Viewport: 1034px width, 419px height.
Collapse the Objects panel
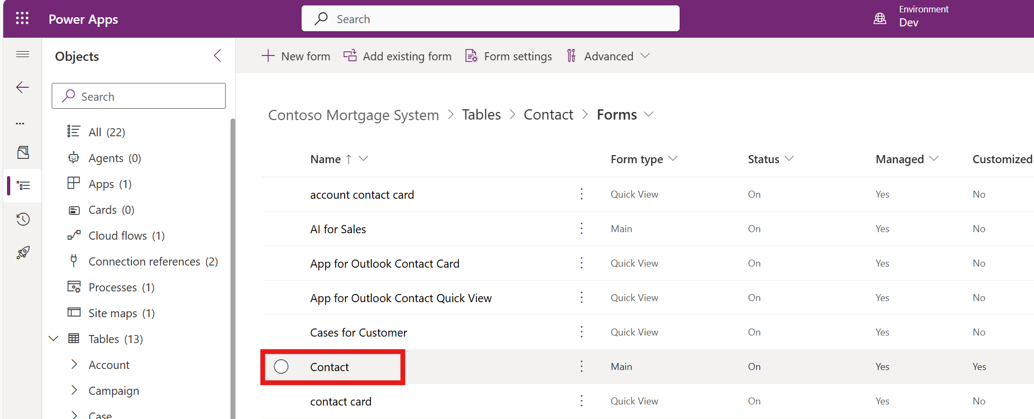tap(218, 56)
